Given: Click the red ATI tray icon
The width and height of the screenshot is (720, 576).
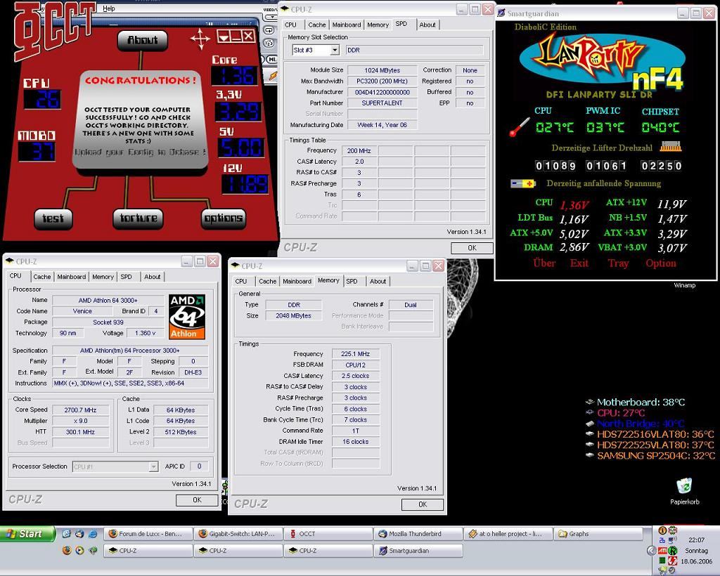Looking at the screenshot, I should click(662, 550).
